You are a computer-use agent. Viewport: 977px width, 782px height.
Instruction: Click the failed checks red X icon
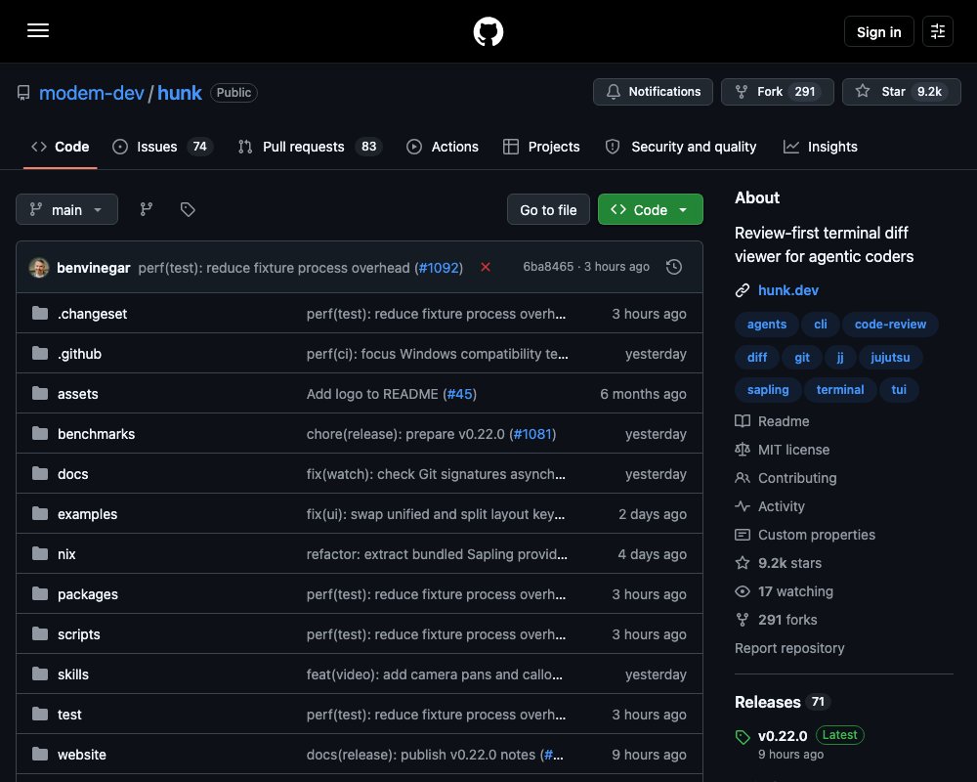pos(486,267)
